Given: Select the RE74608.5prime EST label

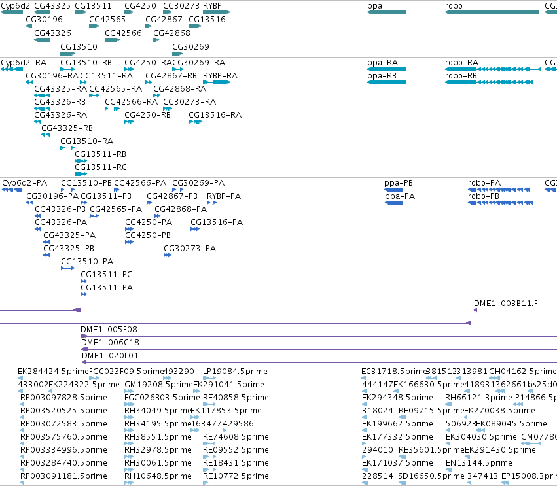Looking at the screenshot, I should point(236,437).
